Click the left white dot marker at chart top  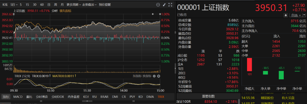coord(153,14)
